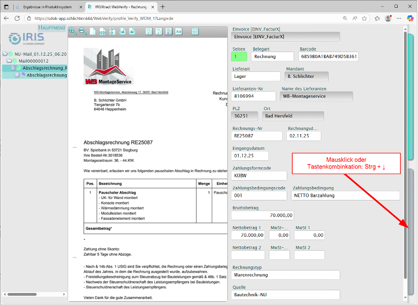Close Ergebnisse in Produktivsystem tab
The height and width of the screenshot is (305, 418).
point(81,7)
